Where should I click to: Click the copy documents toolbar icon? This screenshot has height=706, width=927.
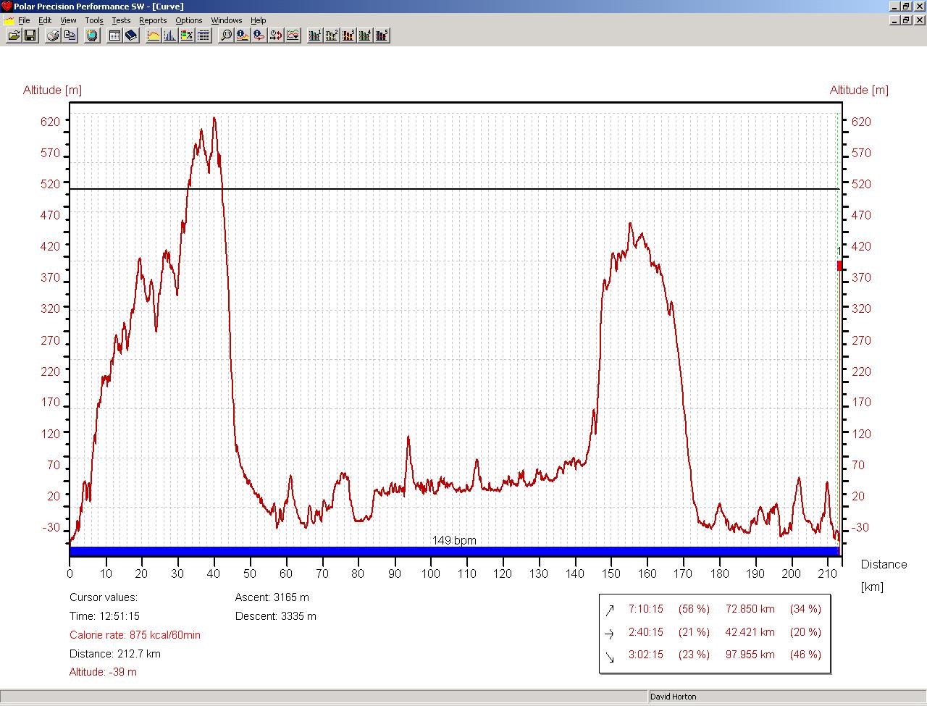70,35
